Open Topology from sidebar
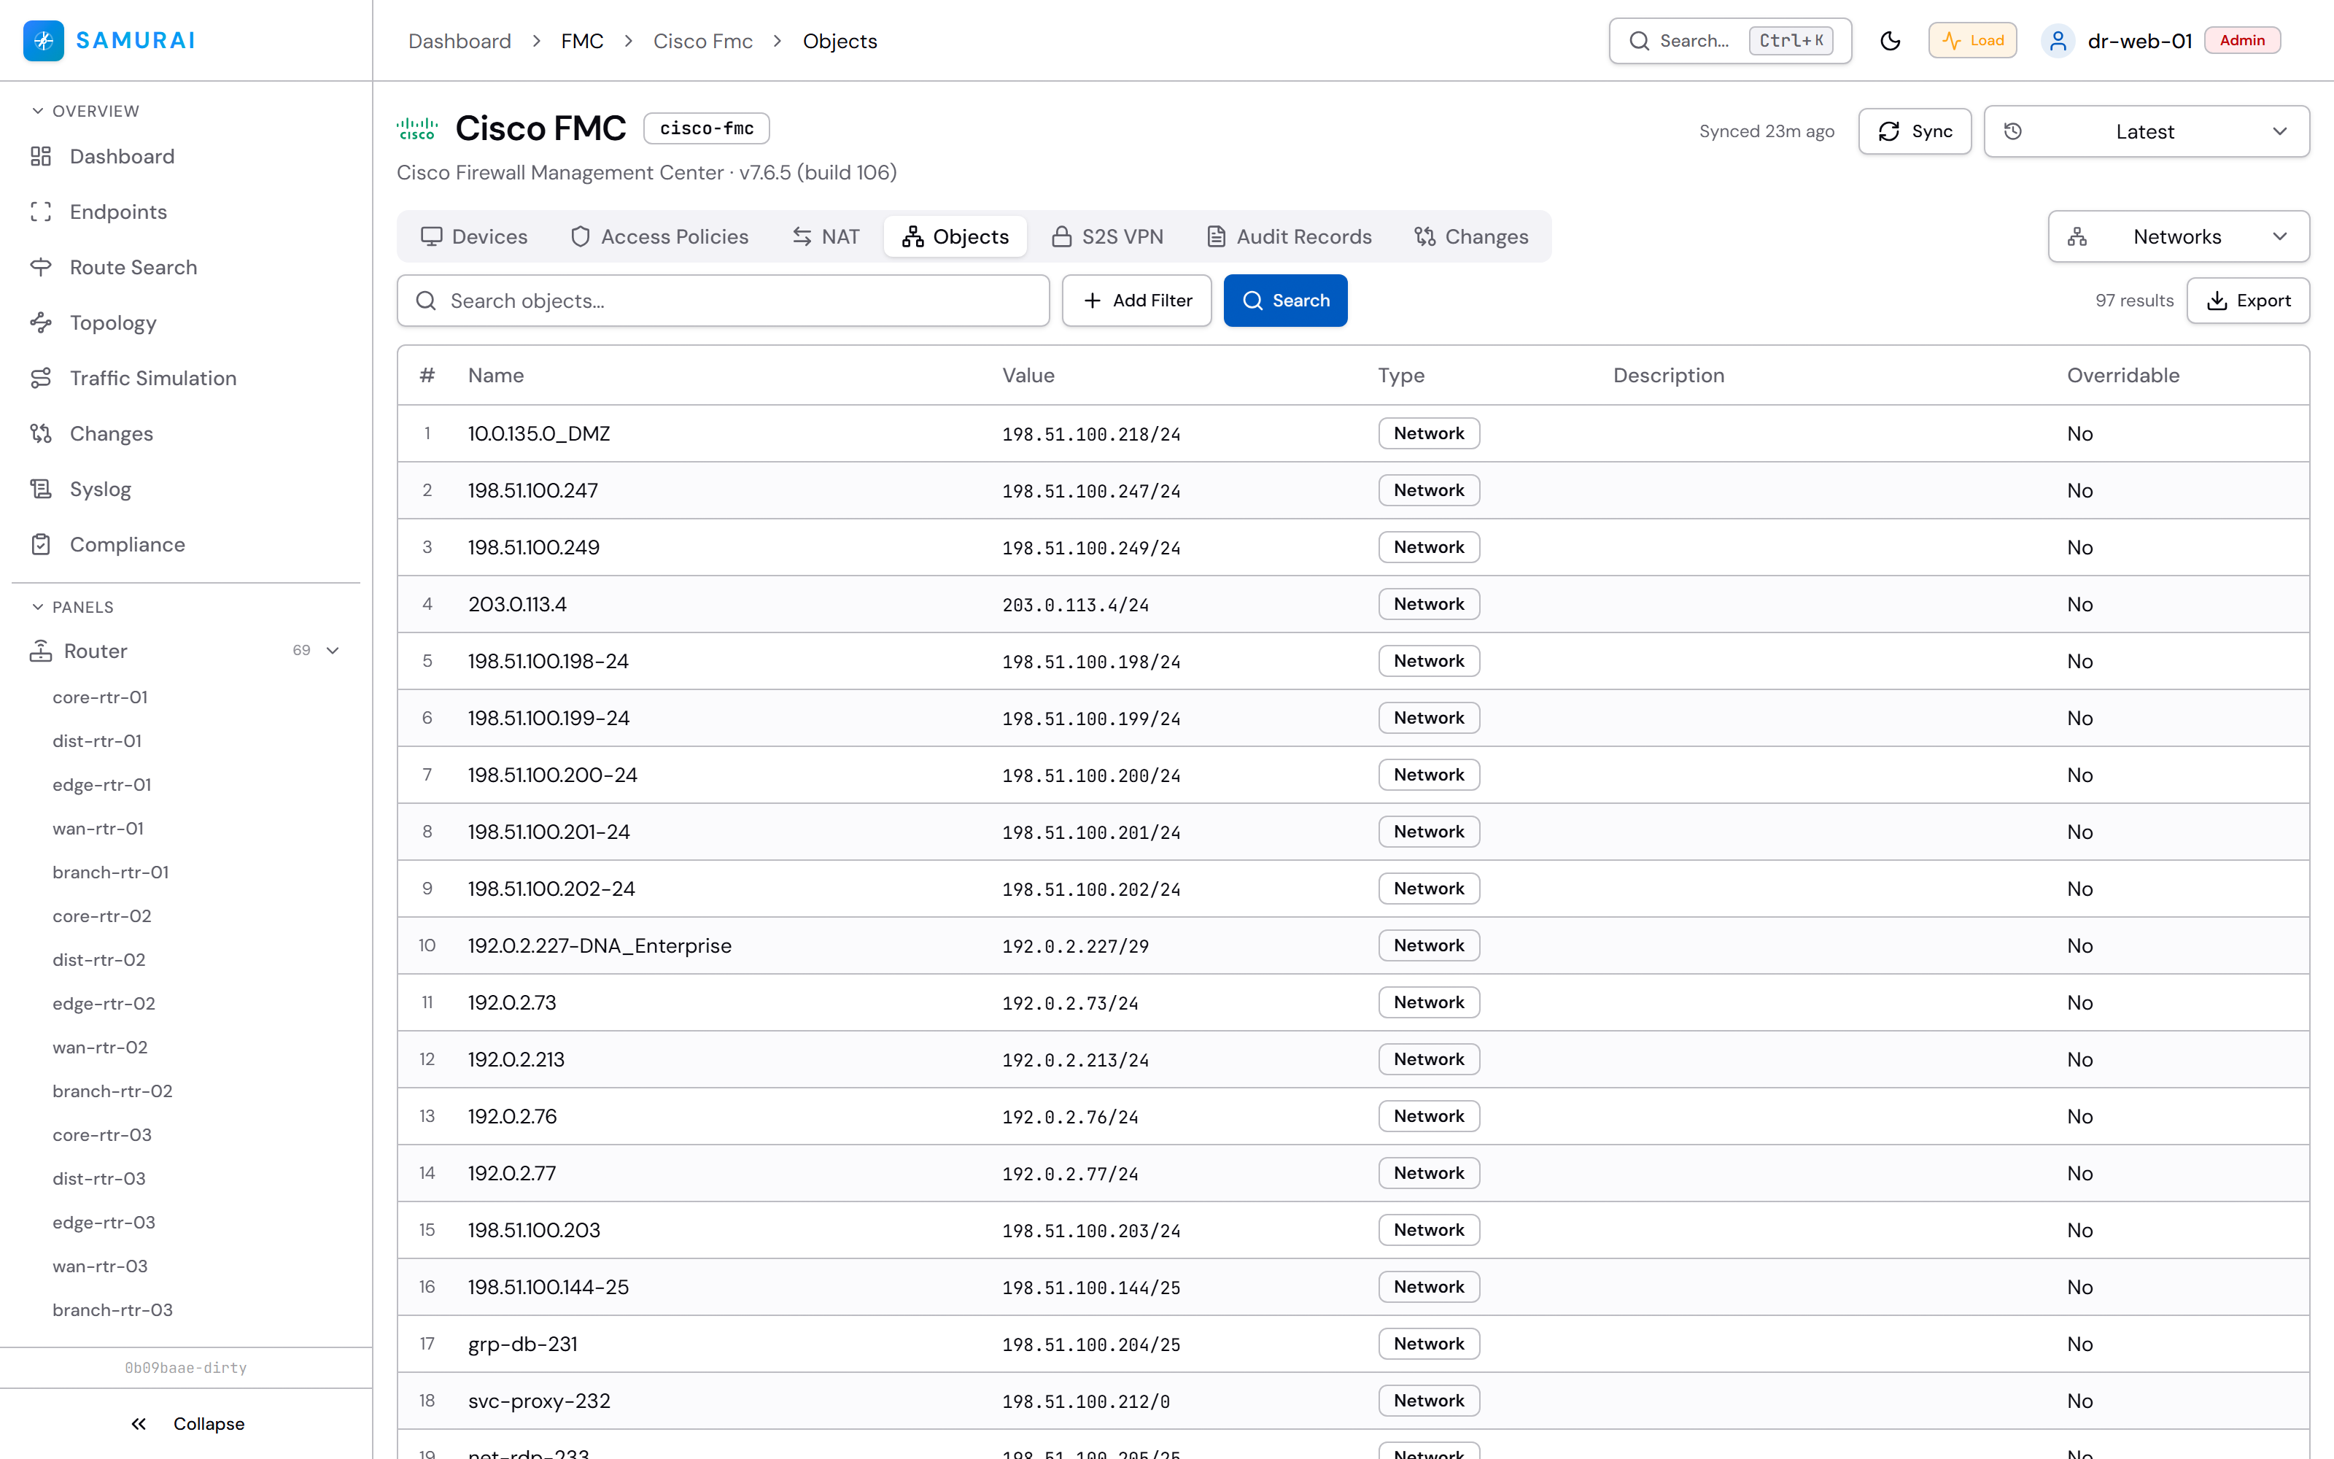The image size is (2334, 1459). point(113,322)
